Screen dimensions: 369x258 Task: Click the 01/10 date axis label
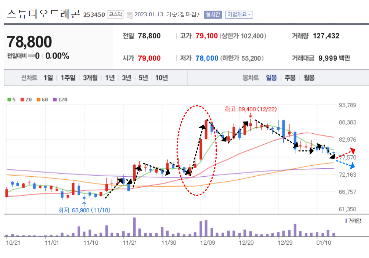tap(324, 242)
